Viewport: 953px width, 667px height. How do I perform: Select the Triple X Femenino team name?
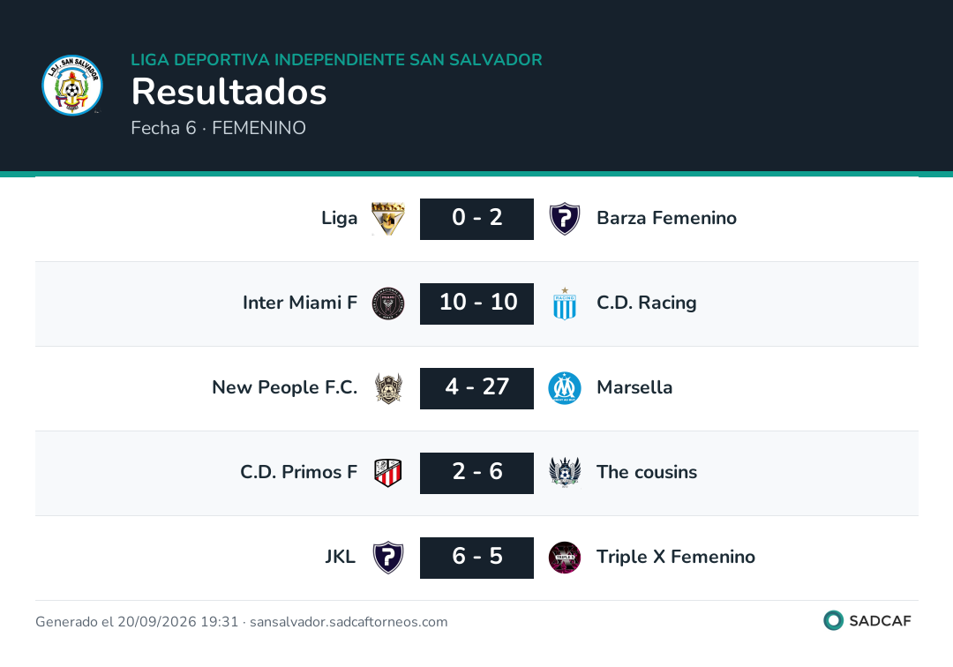pos(675,557)
